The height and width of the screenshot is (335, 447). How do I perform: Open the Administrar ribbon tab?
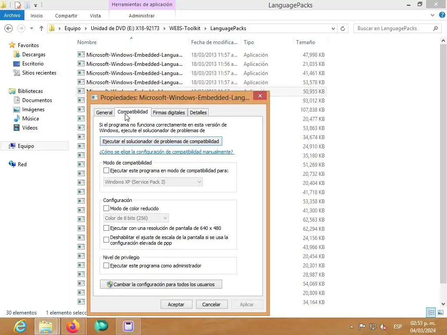pos(141,16)
